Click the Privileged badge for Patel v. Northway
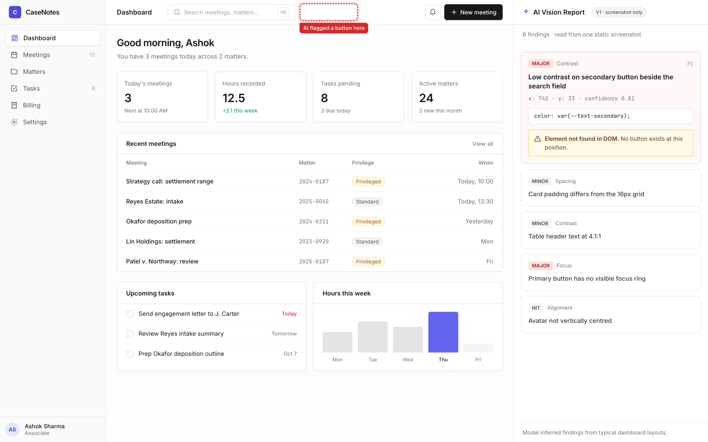 coord(368,262)
